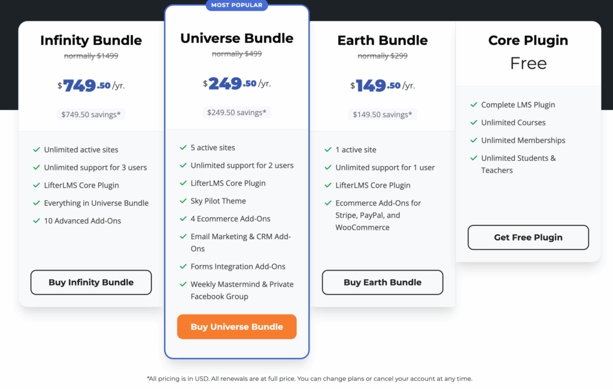Click checkmark beside 4 Ecommerce Add-Ons
Screen dimensions: 613x389
coord(183,219)
